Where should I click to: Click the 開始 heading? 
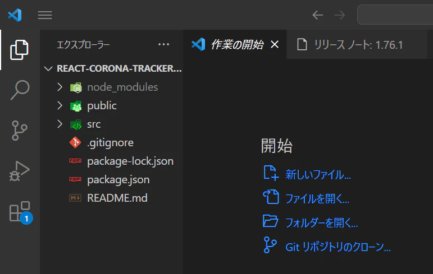pyautogui.click(x=277, y=146)
